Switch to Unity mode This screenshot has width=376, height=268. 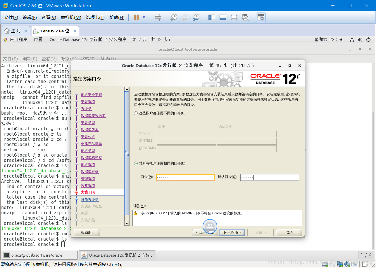click(245, 17)
